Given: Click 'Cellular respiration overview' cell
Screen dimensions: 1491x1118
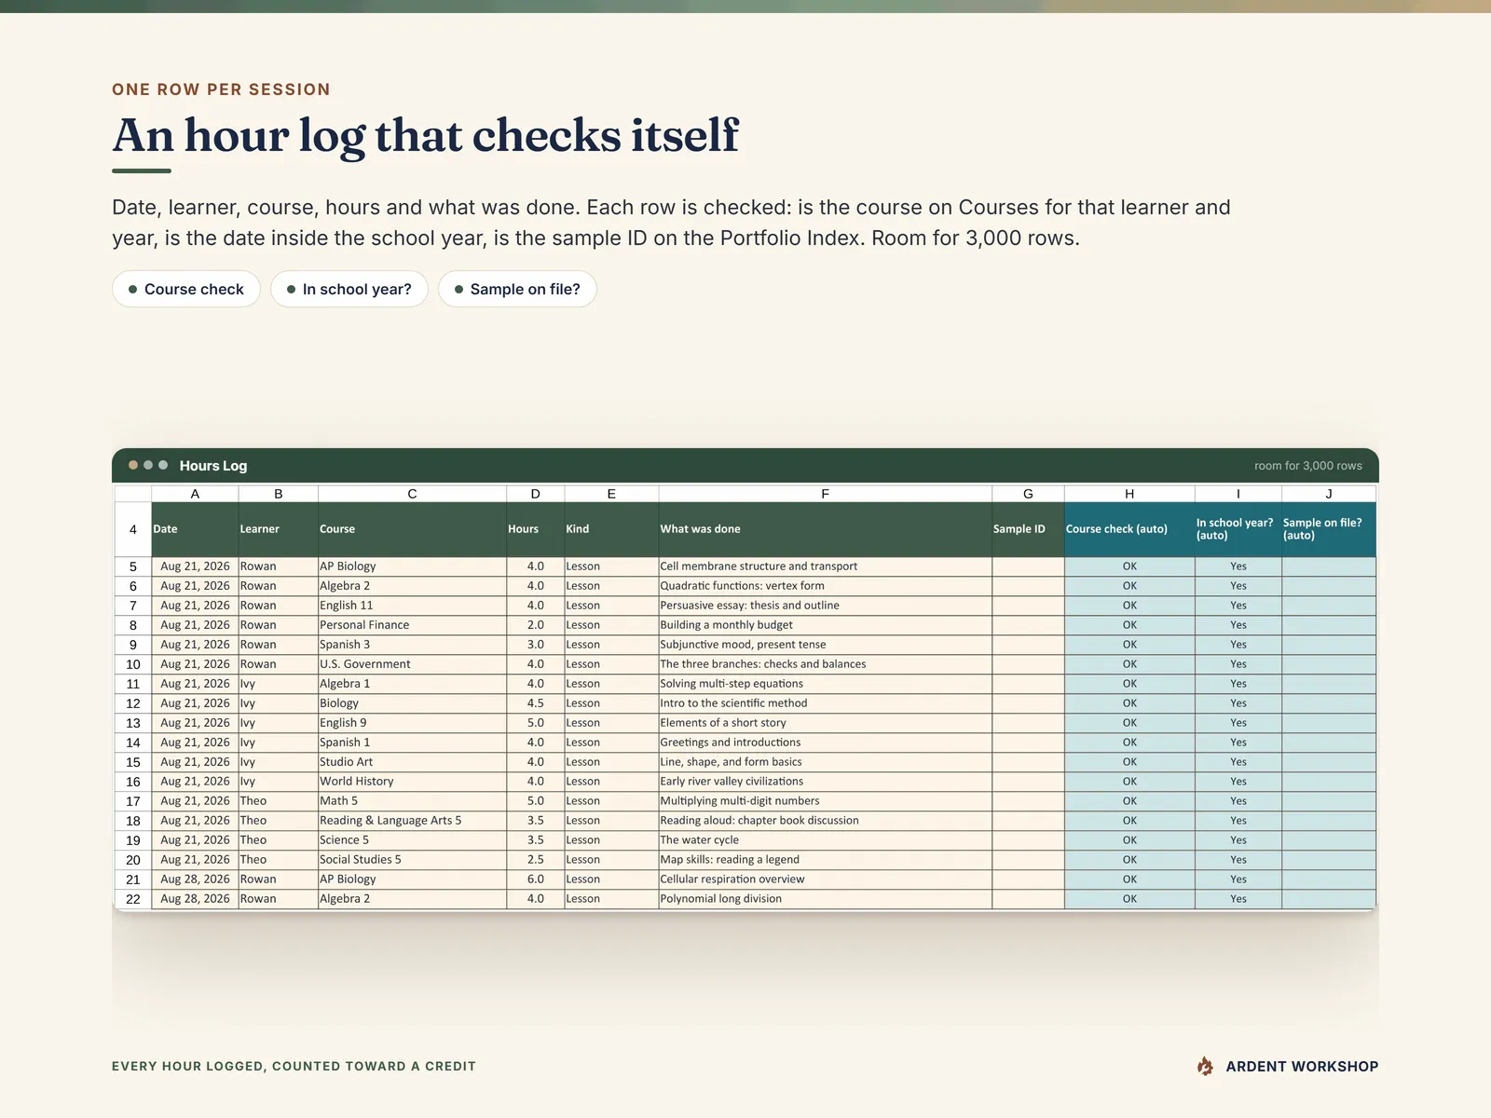Looking at the screenshot, I should point(825,879).
